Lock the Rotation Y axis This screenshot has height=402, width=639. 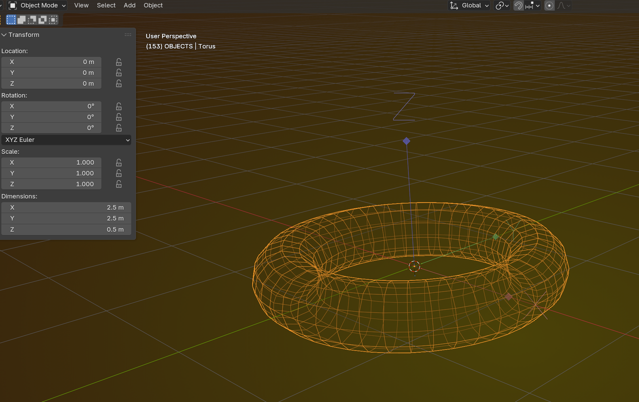tap(119, 117)
